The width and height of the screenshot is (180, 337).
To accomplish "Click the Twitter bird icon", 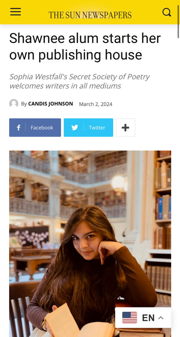I will [x=75, y=128].
